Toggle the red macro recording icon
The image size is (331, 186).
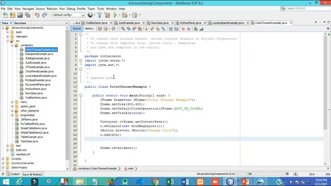coord(183,29)
